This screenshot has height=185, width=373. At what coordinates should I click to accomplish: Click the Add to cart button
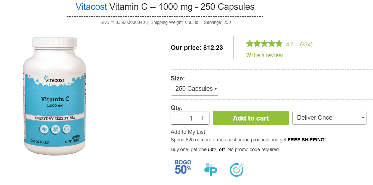point(251,118)
